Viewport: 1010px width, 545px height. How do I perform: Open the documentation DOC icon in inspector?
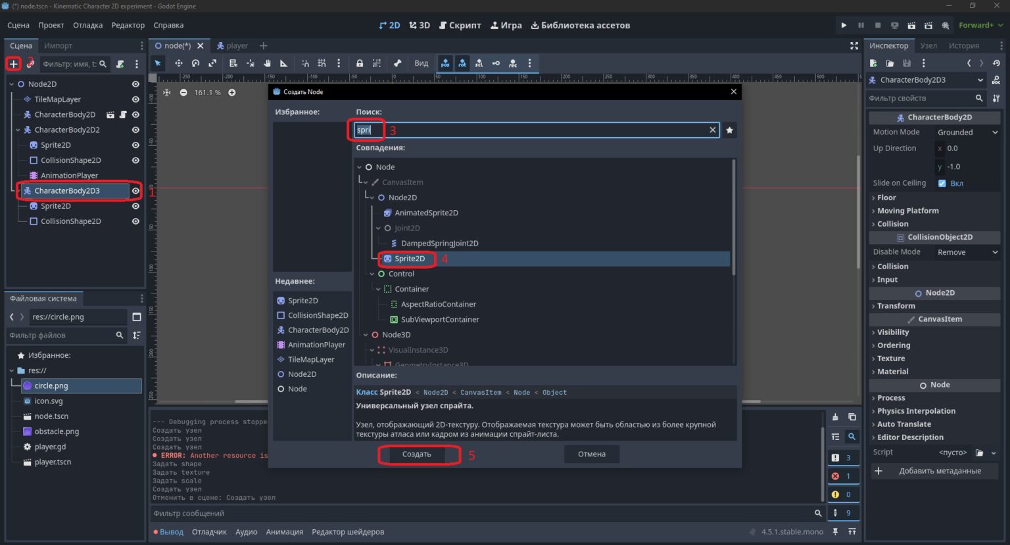click(x=996, y=80)
